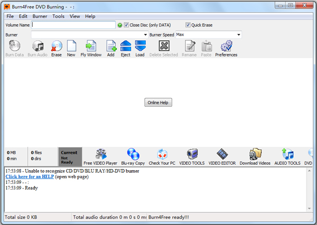This screenshot has width=317, height=225.
Task: Expand the Burner device dropdown
Action: (145, 35)
